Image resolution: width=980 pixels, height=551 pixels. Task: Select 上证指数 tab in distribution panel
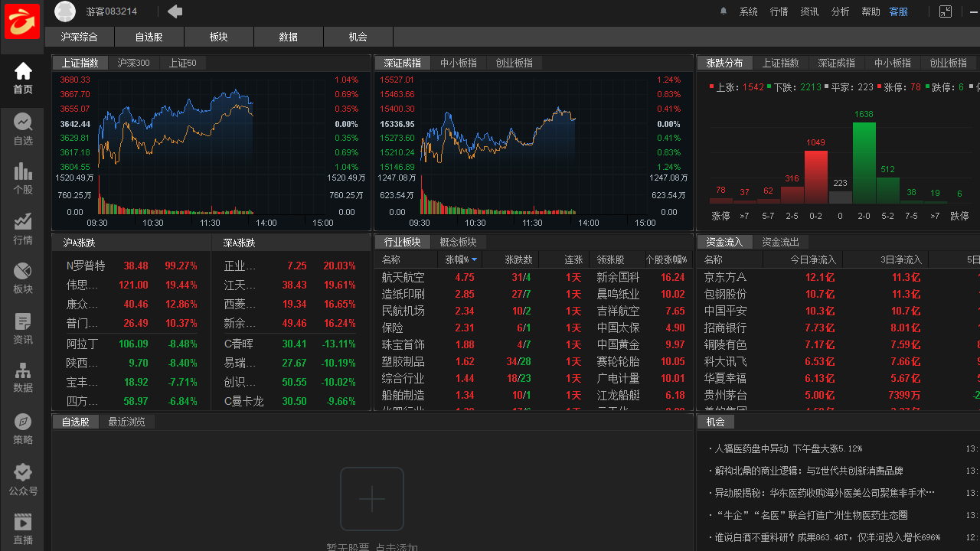pos(781,63)
